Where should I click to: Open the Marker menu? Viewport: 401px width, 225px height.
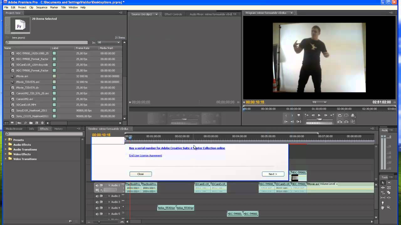54,7
